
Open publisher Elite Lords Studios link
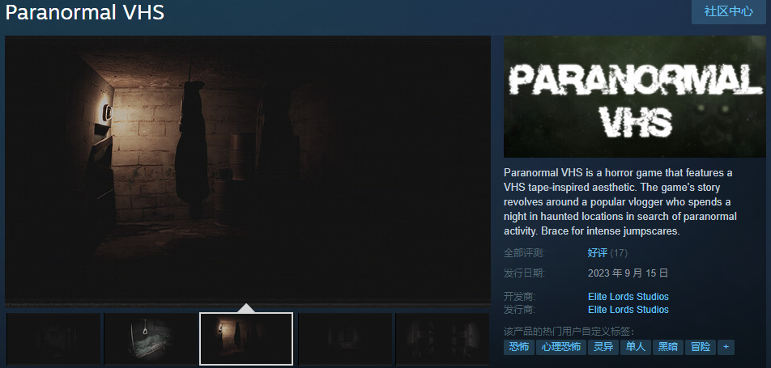pos(628,310)
